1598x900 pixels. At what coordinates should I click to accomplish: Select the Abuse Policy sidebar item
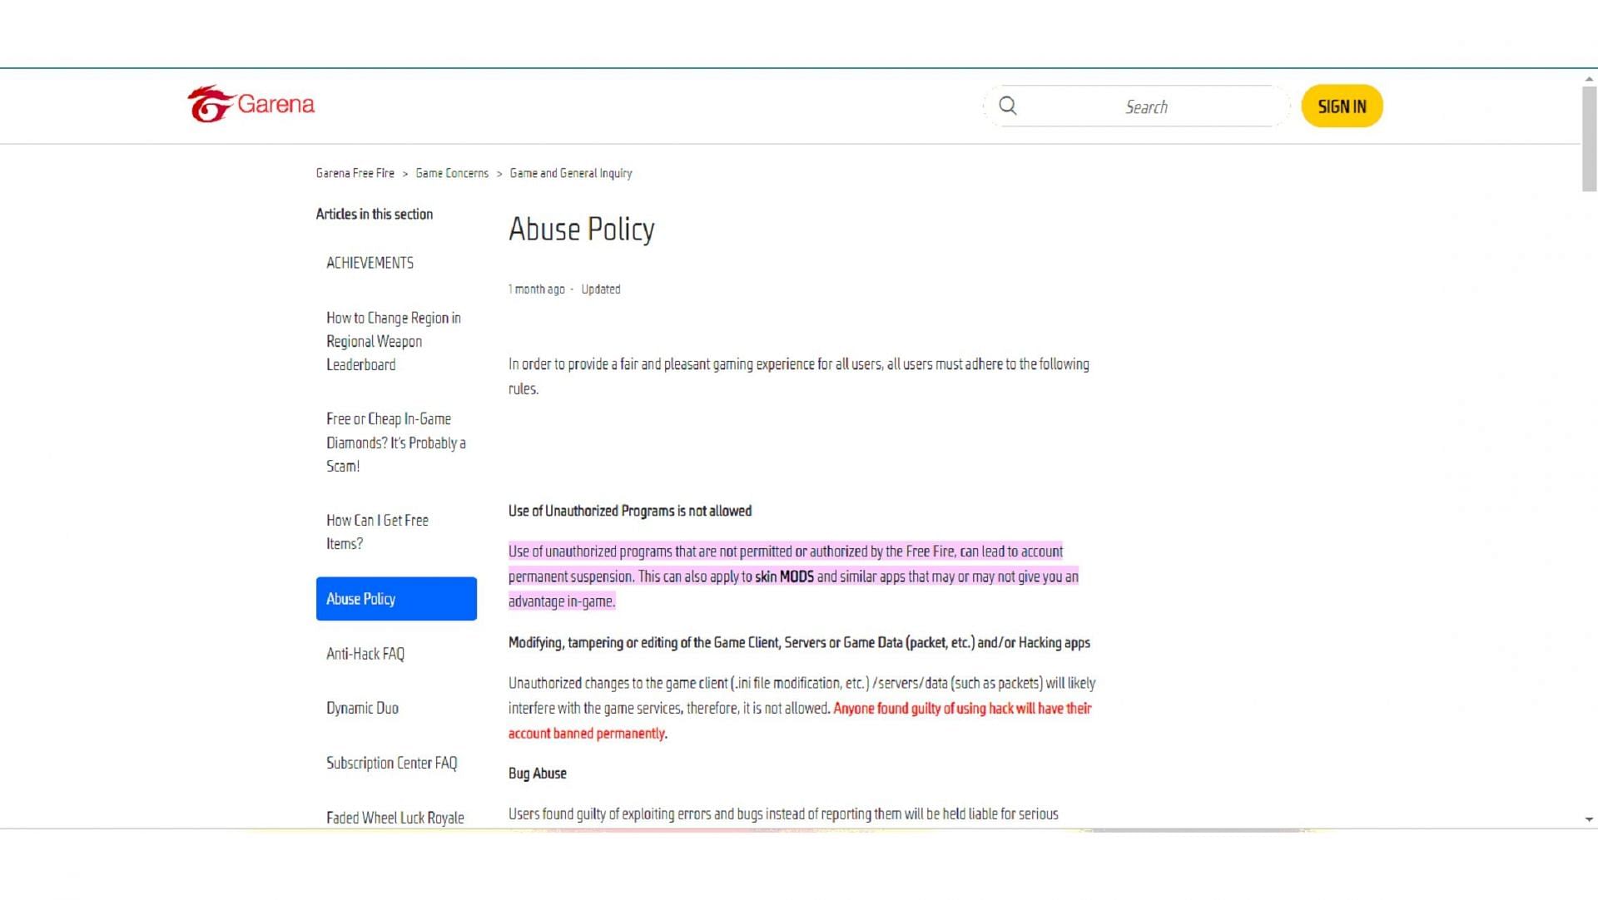click(x=396, y=599)
